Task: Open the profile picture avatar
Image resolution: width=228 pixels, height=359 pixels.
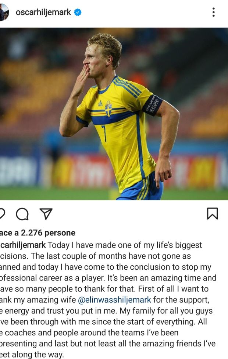Action: coord(4,12)
